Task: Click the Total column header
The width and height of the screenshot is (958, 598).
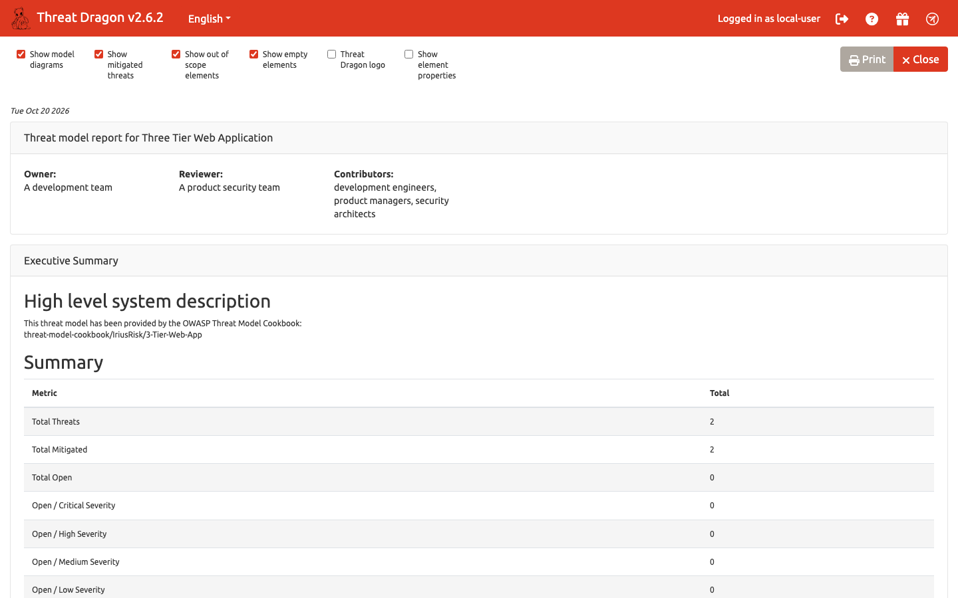Action: 720,393
